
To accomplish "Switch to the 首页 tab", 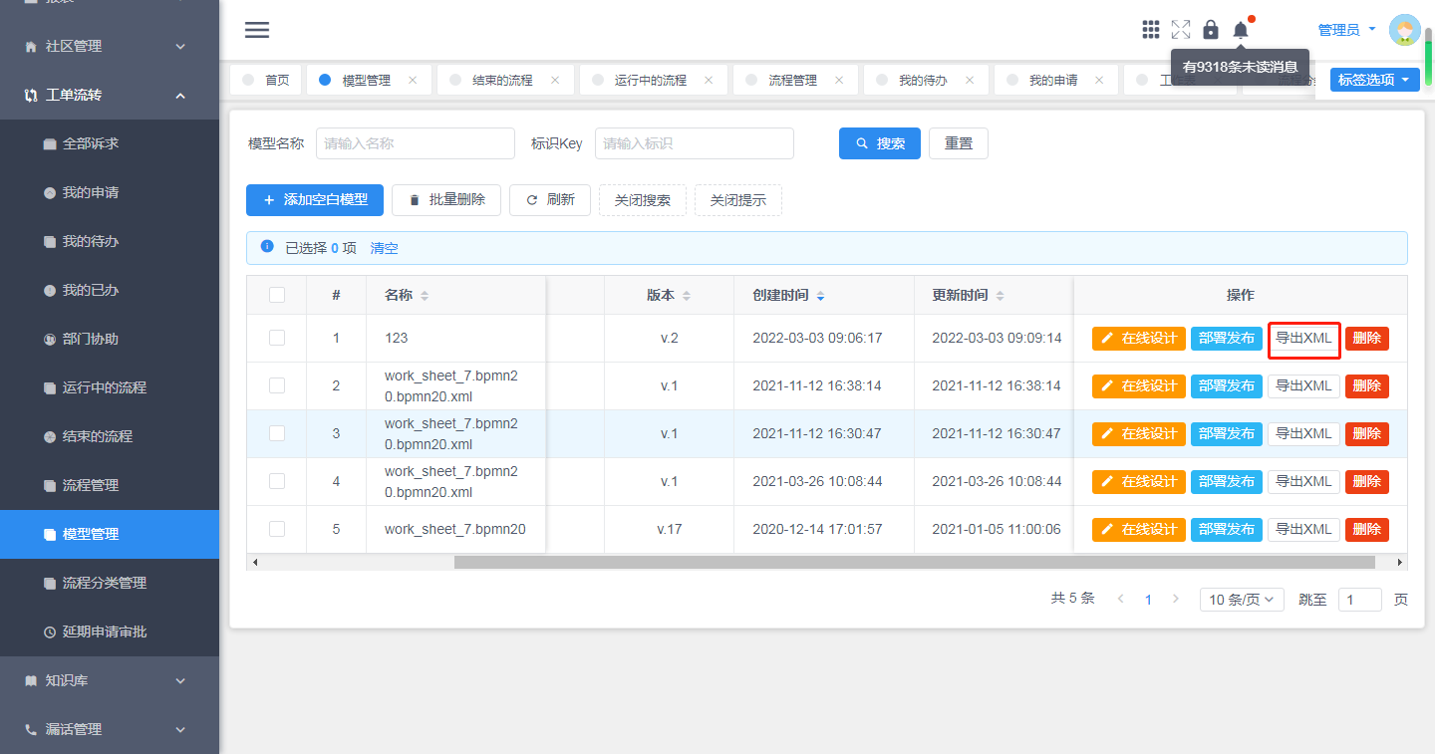I will [x=265, y=80].
